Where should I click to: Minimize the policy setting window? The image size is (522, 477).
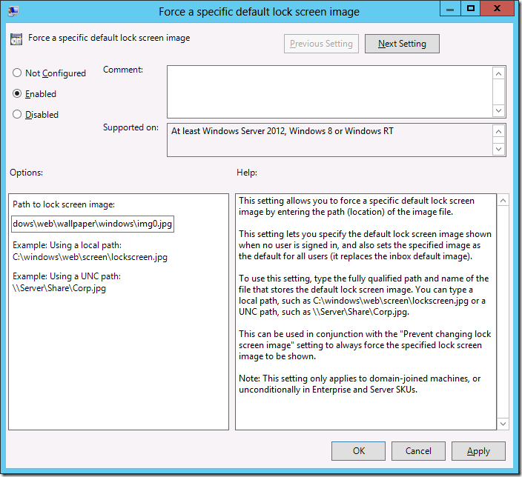pos(447,10)
